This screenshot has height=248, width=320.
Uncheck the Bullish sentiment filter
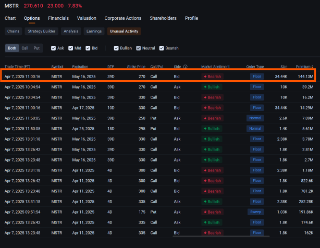116,48
